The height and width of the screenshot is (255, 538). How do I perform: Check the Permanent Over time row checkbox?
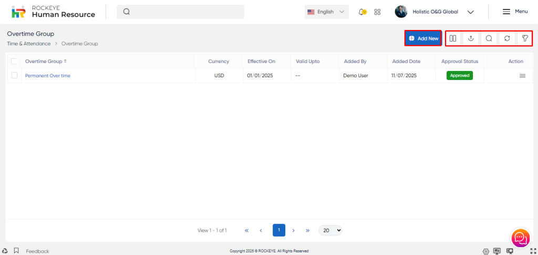point(14,76)
